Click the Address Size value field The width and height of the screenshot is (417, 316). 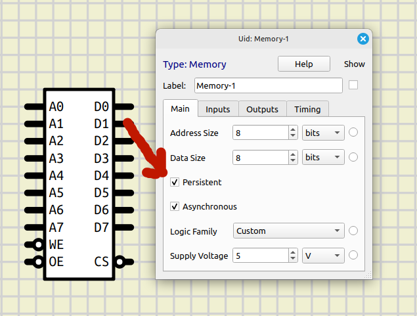tap(259, 133)
